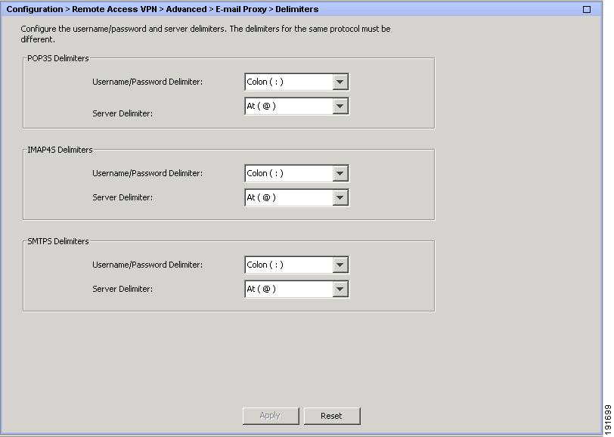This screenshot has width=614, height=437.
Task: Select the SMTPS Delimiters group title
Action: [58, 242]
